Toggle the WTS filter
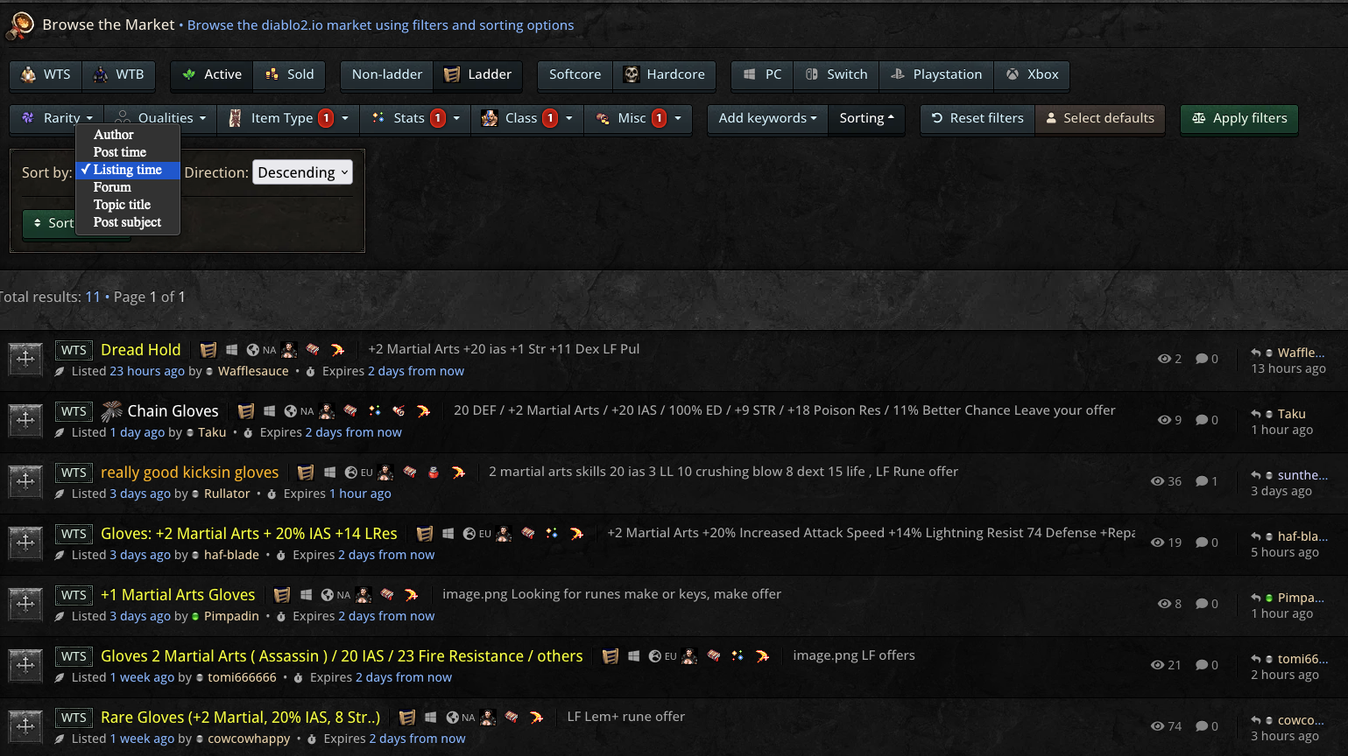Viewport: 1348px width, 756px height. coord(46,74)
